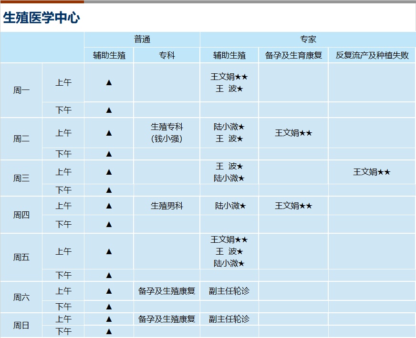
Task: Click 王 波★ in 周二 上午 cell
Action: coord(229,139)
